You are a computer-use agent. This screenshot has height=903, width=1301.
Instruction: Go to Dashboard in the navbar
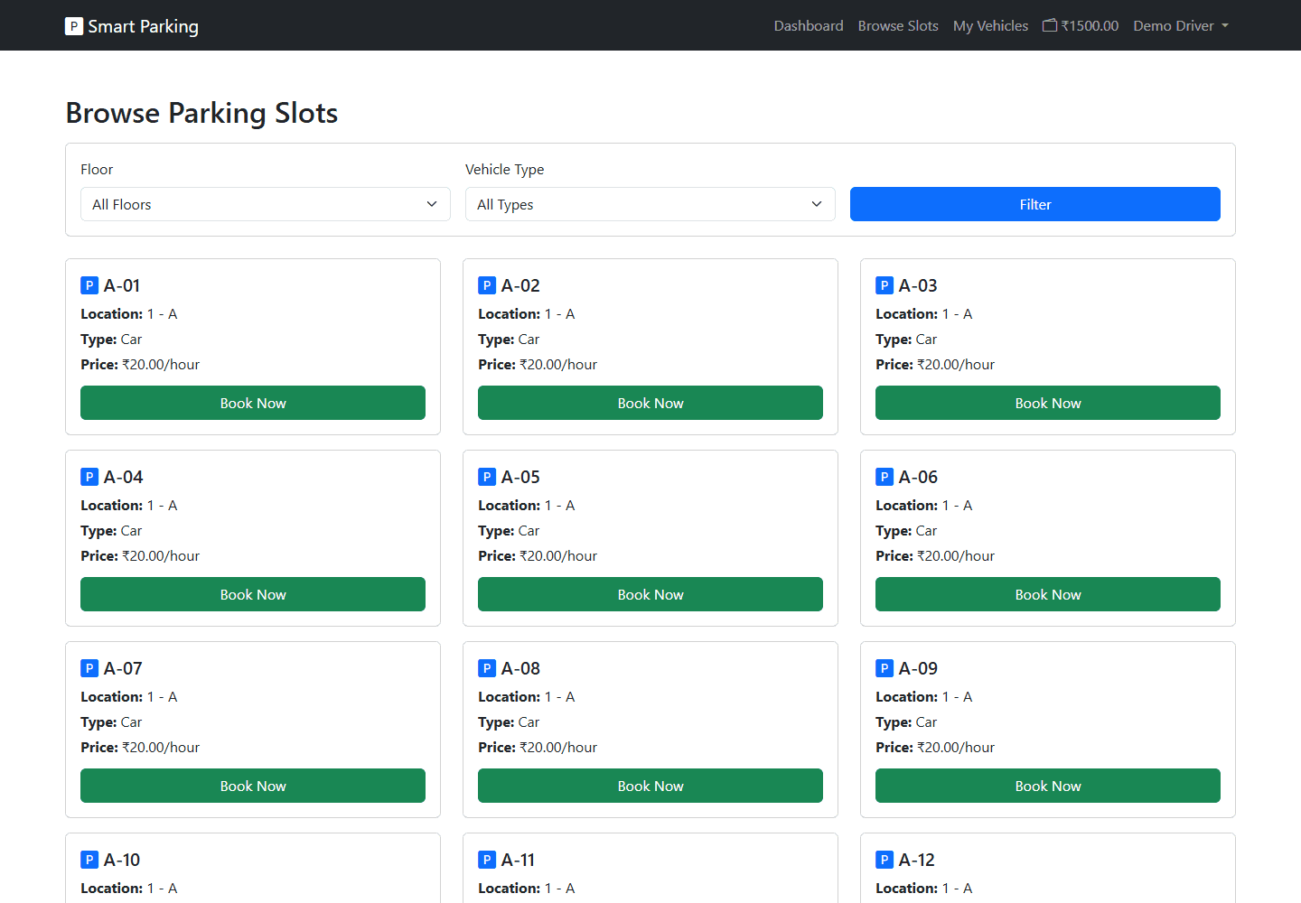pyautogui.click(x=809, y=25)
